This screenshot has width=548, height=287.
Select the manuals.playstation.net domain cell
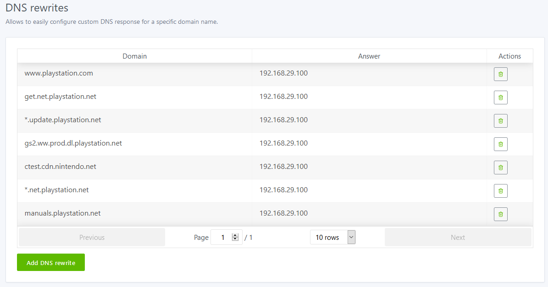(x=134, y=215)
